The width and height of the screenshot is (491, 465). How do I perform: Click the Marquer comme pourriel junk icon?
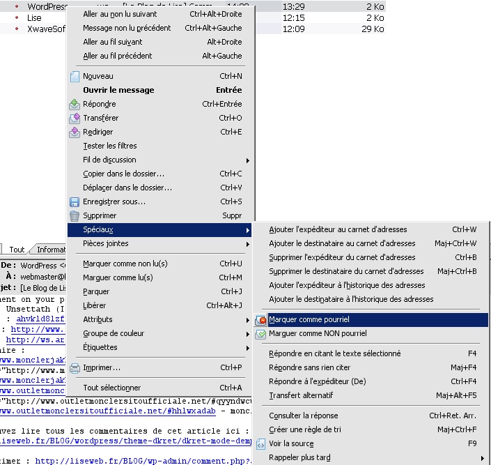pyautogui.click(x=261, y=321)
